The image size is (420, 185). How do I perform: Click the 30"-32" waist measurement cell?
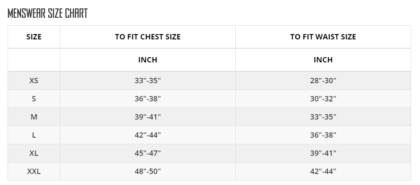click(323, 99)
